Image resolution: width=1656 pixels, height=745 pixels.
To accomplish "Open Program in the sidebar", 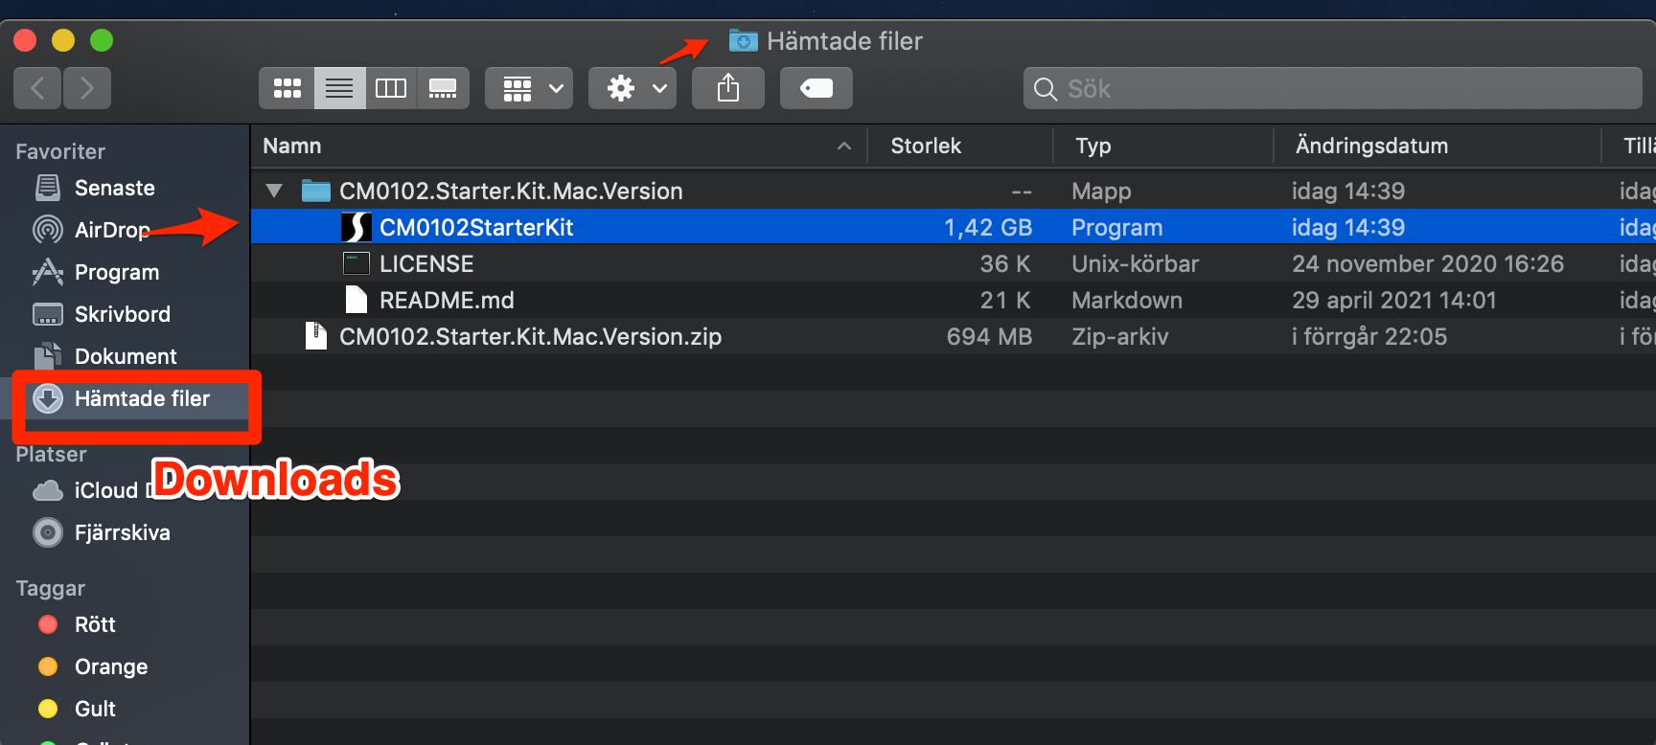I will pyautogui.click(x=117, y=272).
